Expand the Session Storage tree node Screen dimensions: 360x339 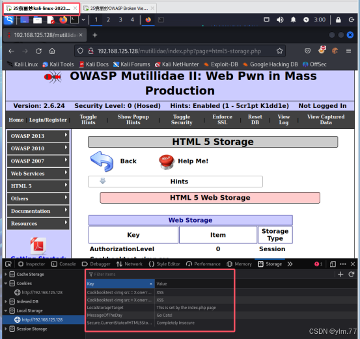[x=6, y=329]
